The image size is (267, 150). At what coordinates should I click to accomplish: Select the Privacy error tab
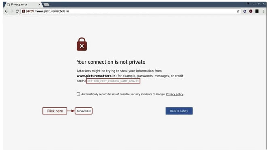pyautogui.click(x=22, y=4)
